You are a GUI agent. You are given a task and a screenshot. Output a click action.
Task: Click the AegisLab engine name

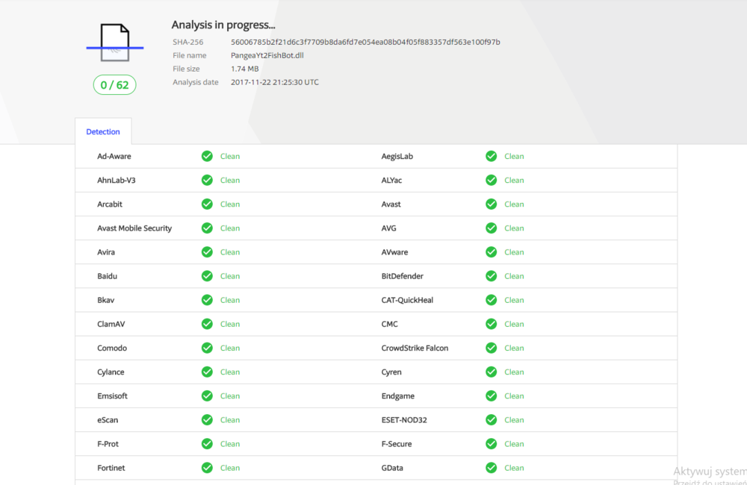tap(397, 156)
